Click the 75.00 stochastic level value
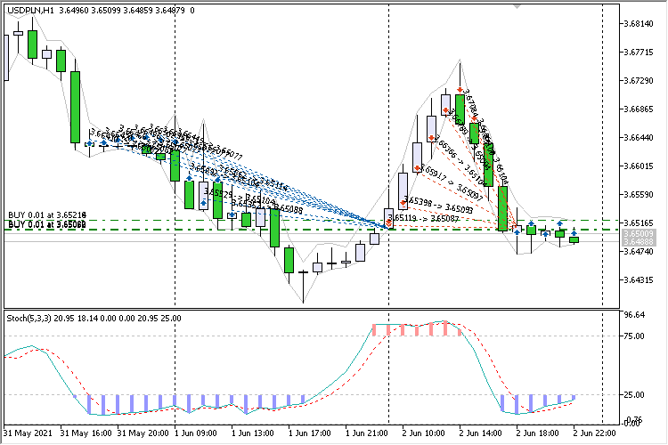668x445 pixels. point(634,336)
